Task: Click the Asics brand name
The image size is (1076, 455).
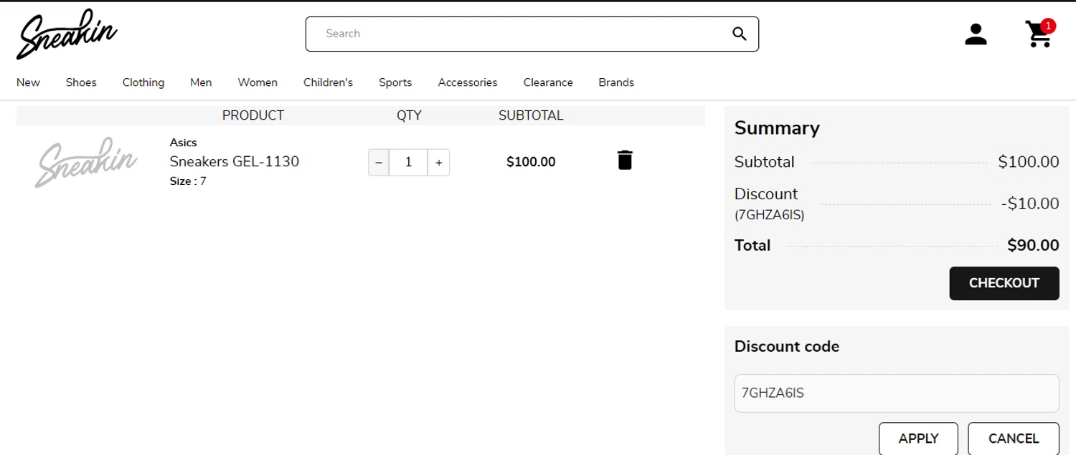Action: (183, 143)
